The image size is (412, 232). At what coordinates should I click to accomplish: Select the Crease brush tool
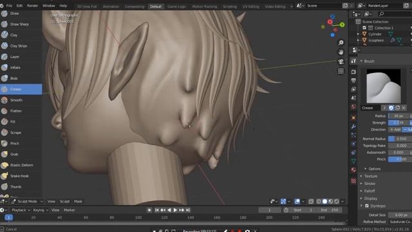tap(21, 89)
